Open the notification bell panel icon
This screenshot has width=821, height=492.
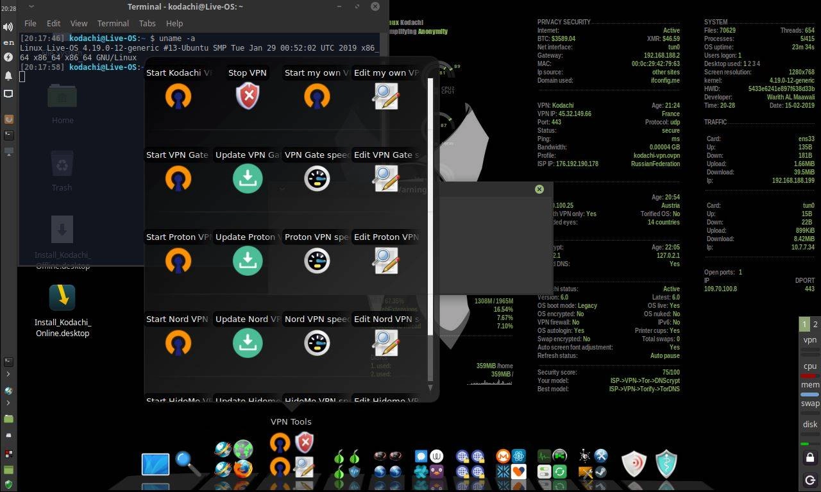coord(8,75)
